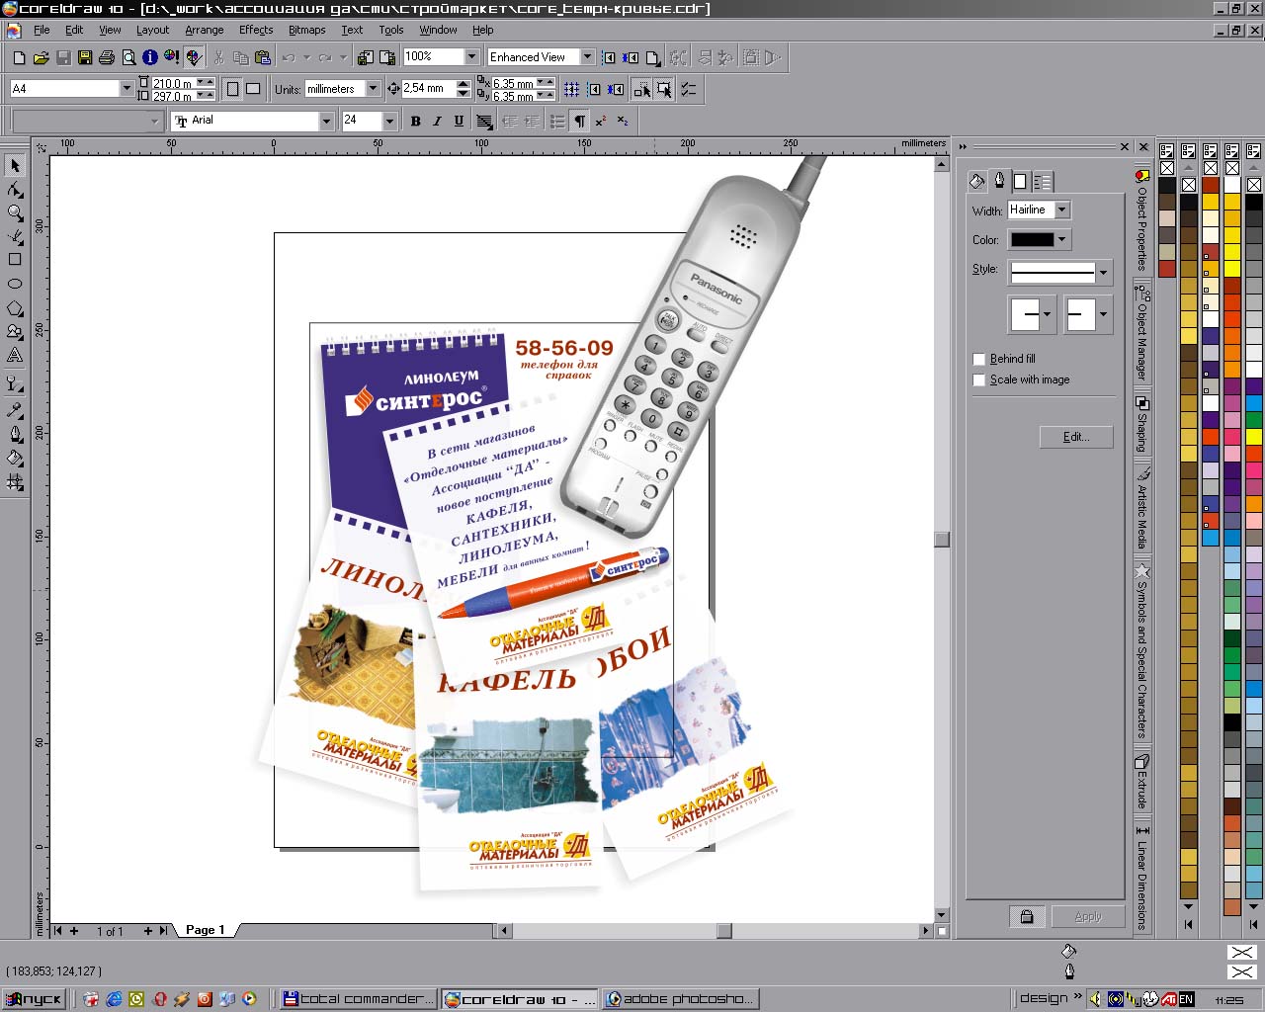Click the Print icon in toolbar

(107, 57)
